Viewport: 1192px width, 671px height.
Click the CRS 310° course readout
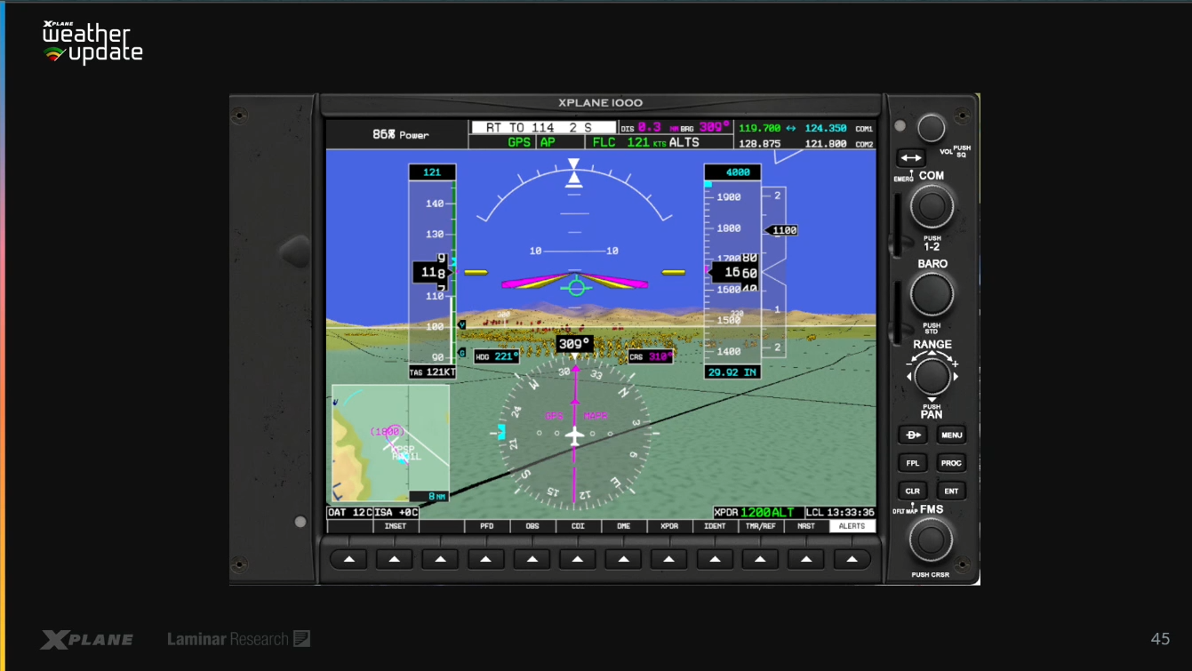[x=650, y=356]
